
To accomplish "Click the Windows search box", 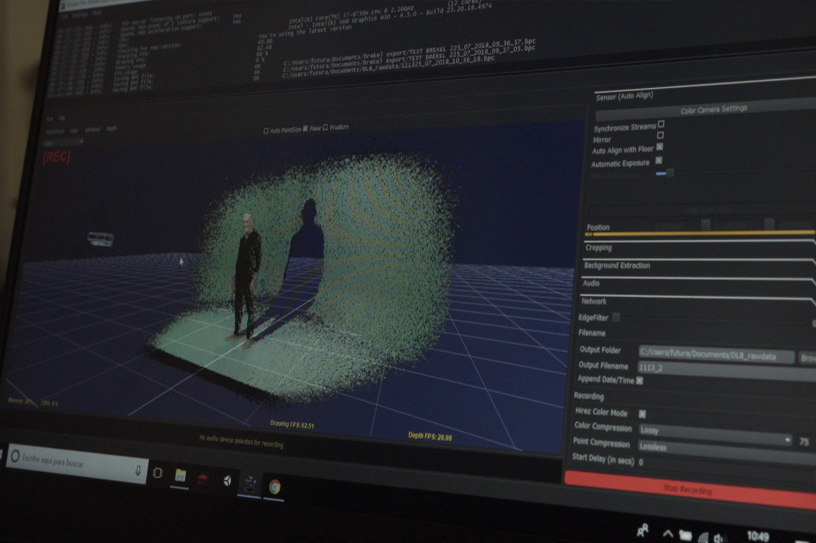I will coord(76,463).
